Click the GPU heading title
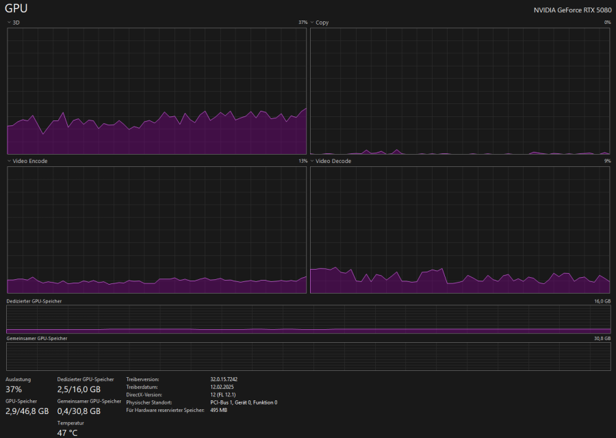 coord(16,8)
